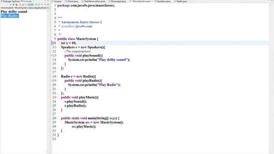
Task: Collapse the Radio anonymous class at line 18
Action: (x=57, y=76)
